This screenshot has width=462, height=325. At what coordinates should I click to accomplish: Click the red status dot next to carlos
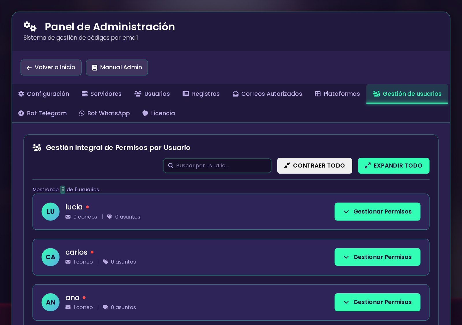pos(92,252)
